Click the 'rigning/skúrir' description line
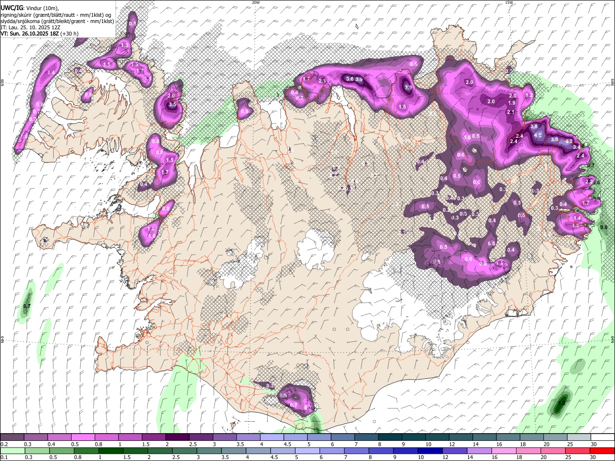615x461 pixels. (x=56, y=15)
